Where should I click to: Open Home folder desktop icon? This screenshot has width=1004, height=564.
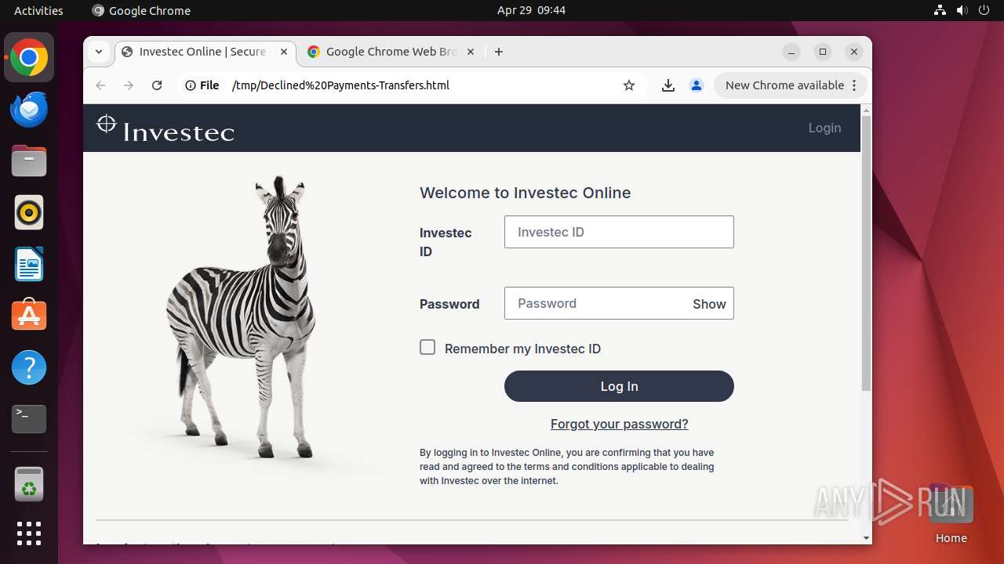point(951,515)
